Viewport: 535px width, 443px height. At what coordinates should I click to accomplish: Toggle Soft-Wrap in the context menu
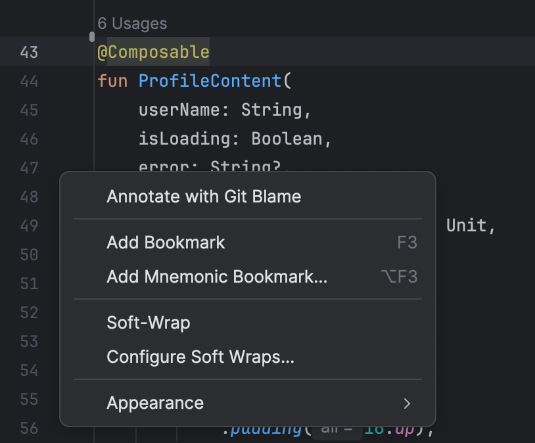(x=149, y=323)
